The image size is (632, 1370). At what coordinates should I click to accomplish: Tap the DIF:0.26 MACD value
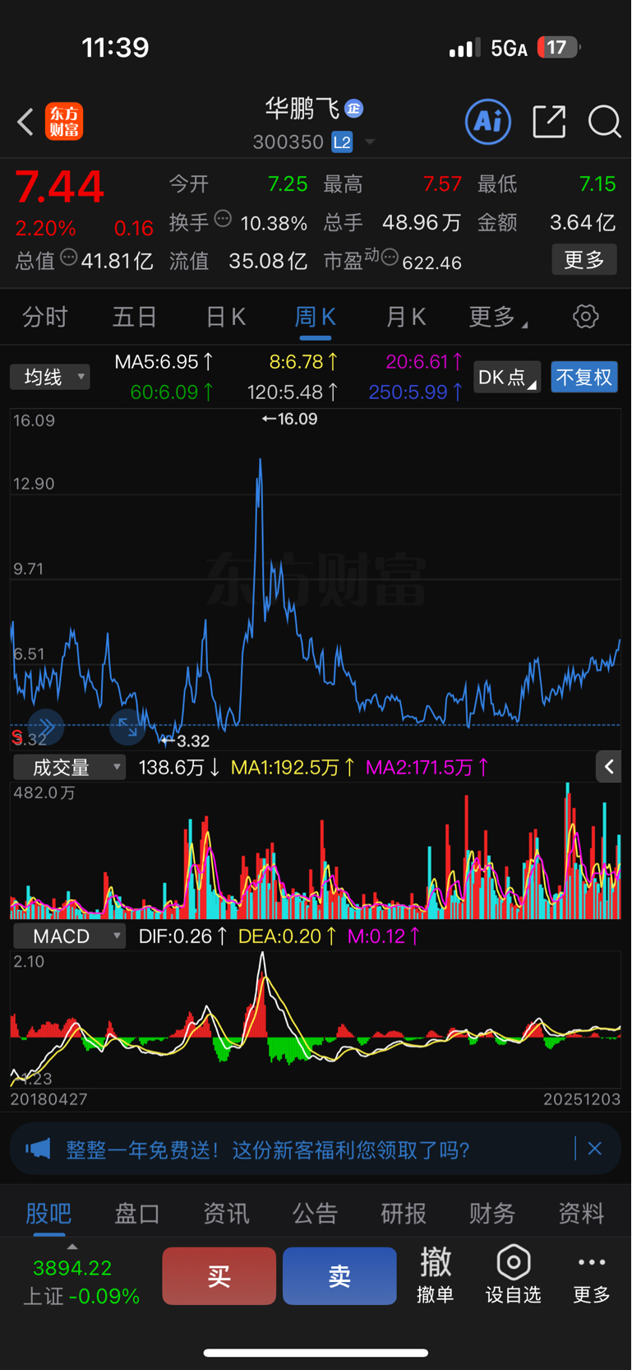183,936
